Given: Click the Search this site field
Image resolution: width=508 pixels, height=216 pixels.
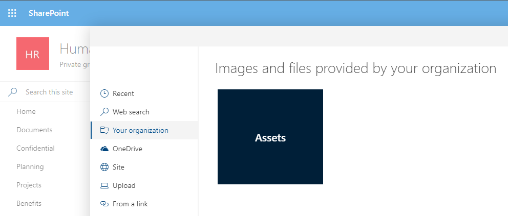Looking at the screenshot, I should click(x=49, y=92).
